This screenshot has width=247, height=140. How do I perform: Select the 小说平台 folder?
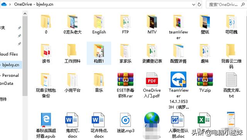click(x=73, y=83)
